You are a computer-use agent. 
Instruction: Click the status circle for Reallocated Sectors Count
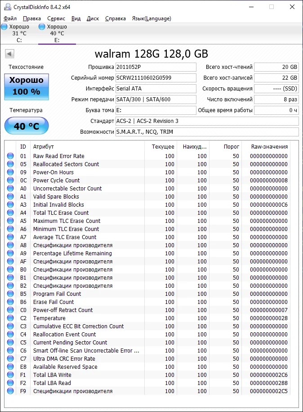pyautogui.click(x=10, y=164)
